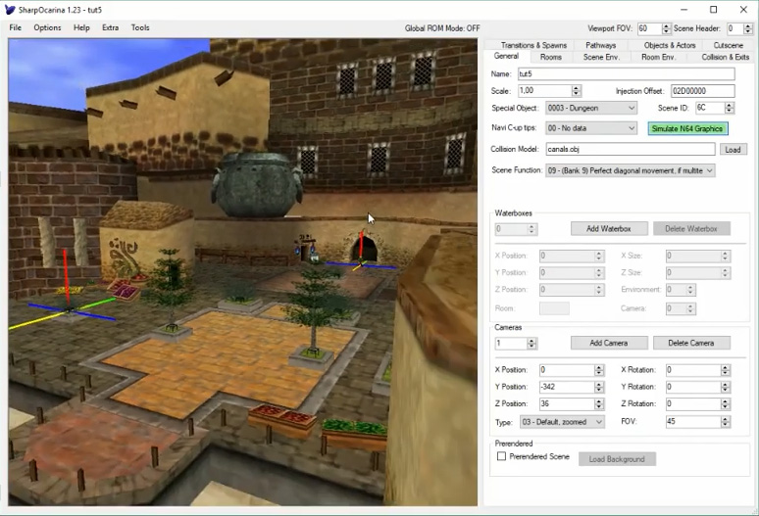Switch to the Transitions & Spawns tab
The width and height of the screenshot is (759, 516).
(x=533, y=45)
